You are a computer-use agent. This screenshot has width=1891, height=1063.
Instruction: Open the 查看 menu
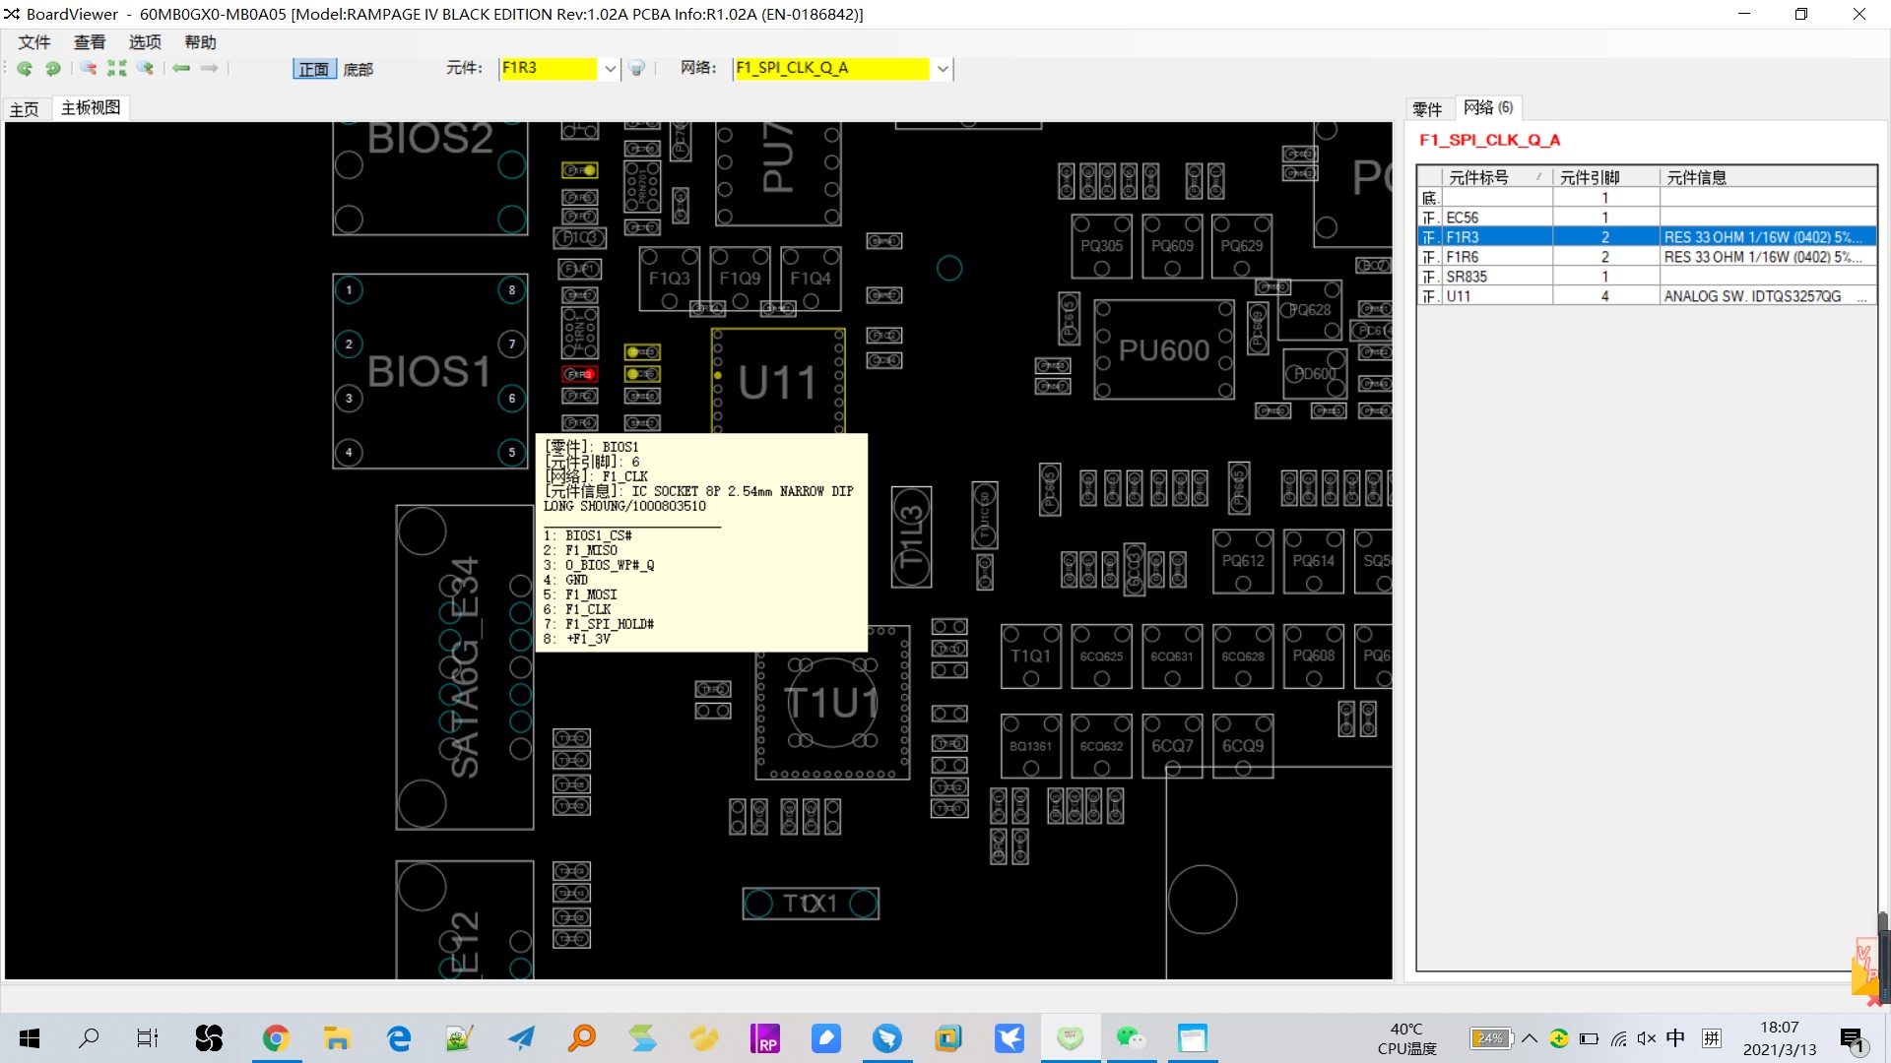90,42
